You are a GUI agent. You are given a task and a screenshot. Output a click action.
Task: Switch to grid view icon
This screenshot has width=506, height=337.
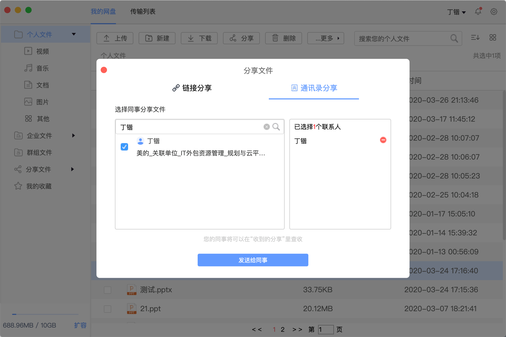coord(493,38)
